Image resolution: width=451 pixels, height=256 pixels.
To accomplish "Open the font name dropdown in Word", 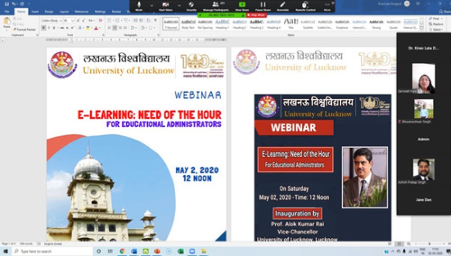I will point(60,21).
